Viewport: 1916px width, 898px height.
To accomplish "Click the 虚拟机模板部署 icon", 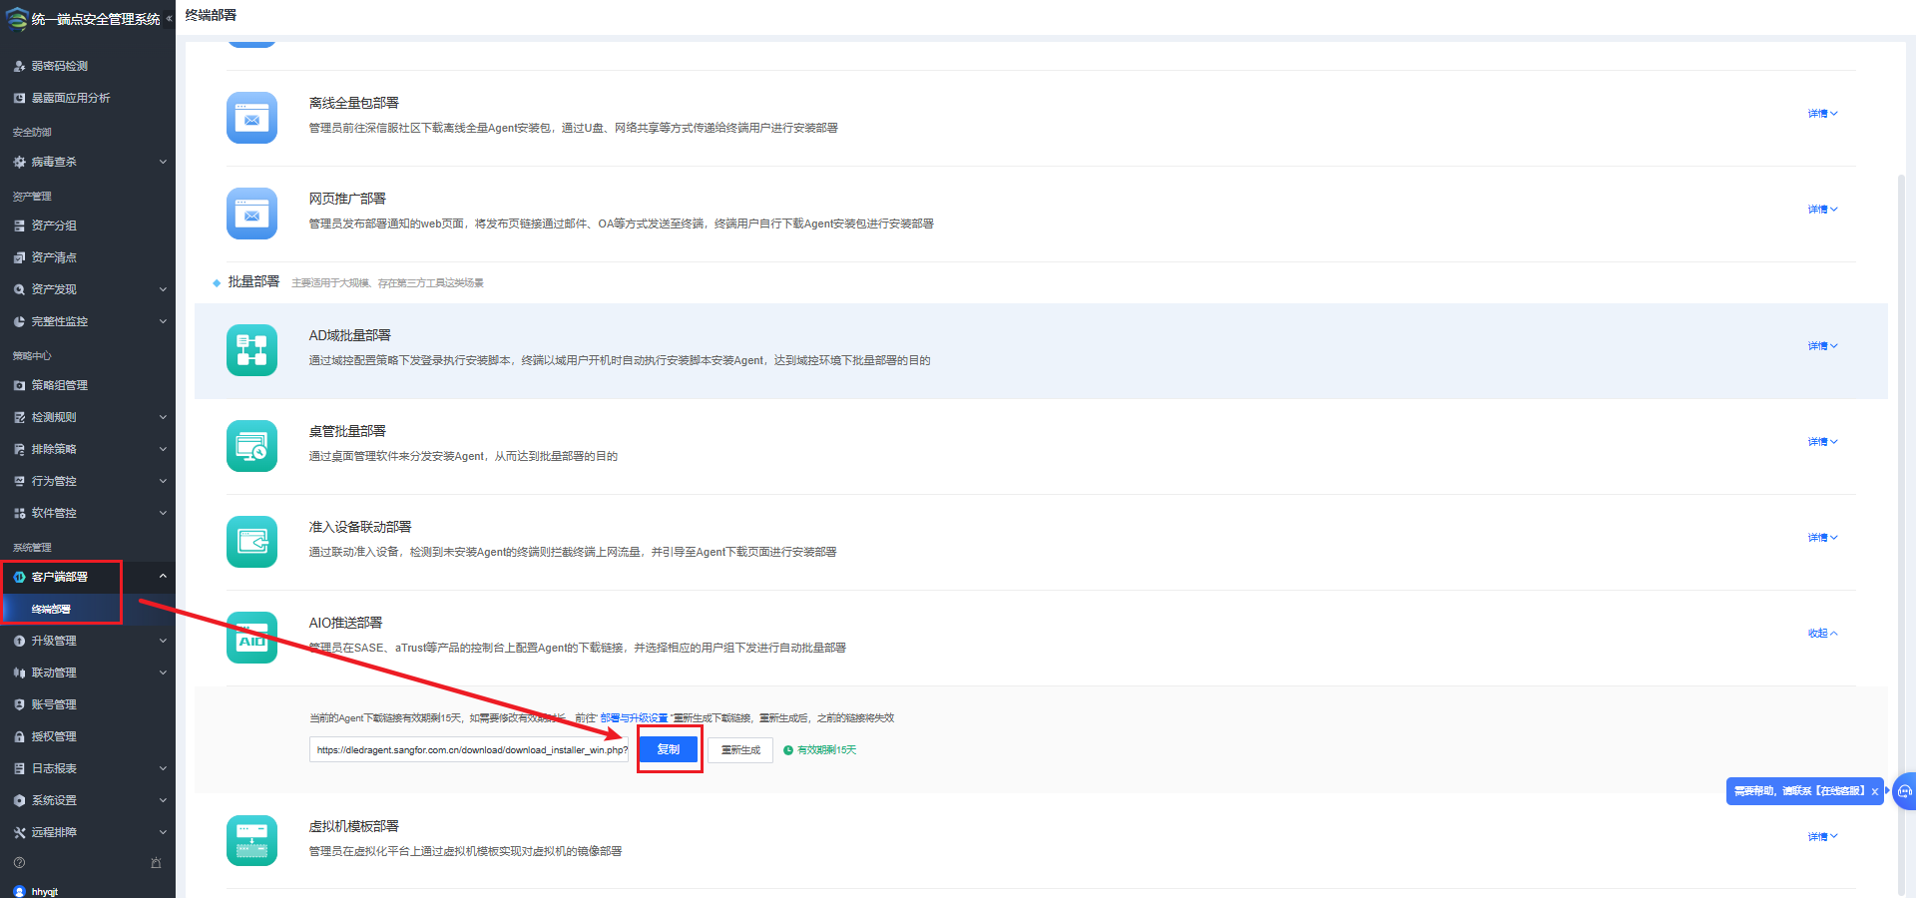I will click(x=251, y=840).
